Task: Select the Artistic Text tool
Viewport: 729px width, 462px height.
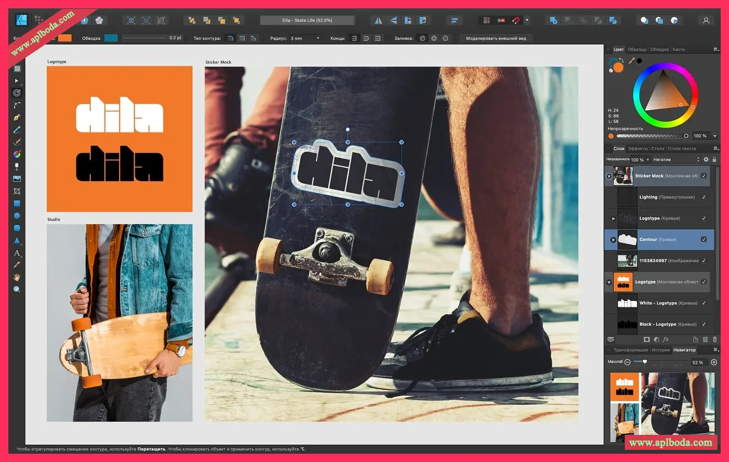Action: click(17, 253)
